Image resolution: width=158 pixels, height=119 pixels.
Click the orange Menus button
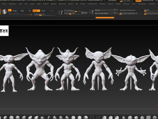click(x=139, y=1)
